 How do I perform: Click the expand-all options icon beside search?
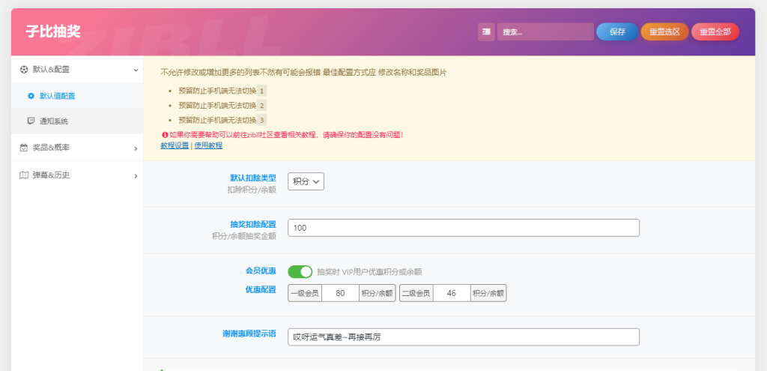(x=487, y=31)
